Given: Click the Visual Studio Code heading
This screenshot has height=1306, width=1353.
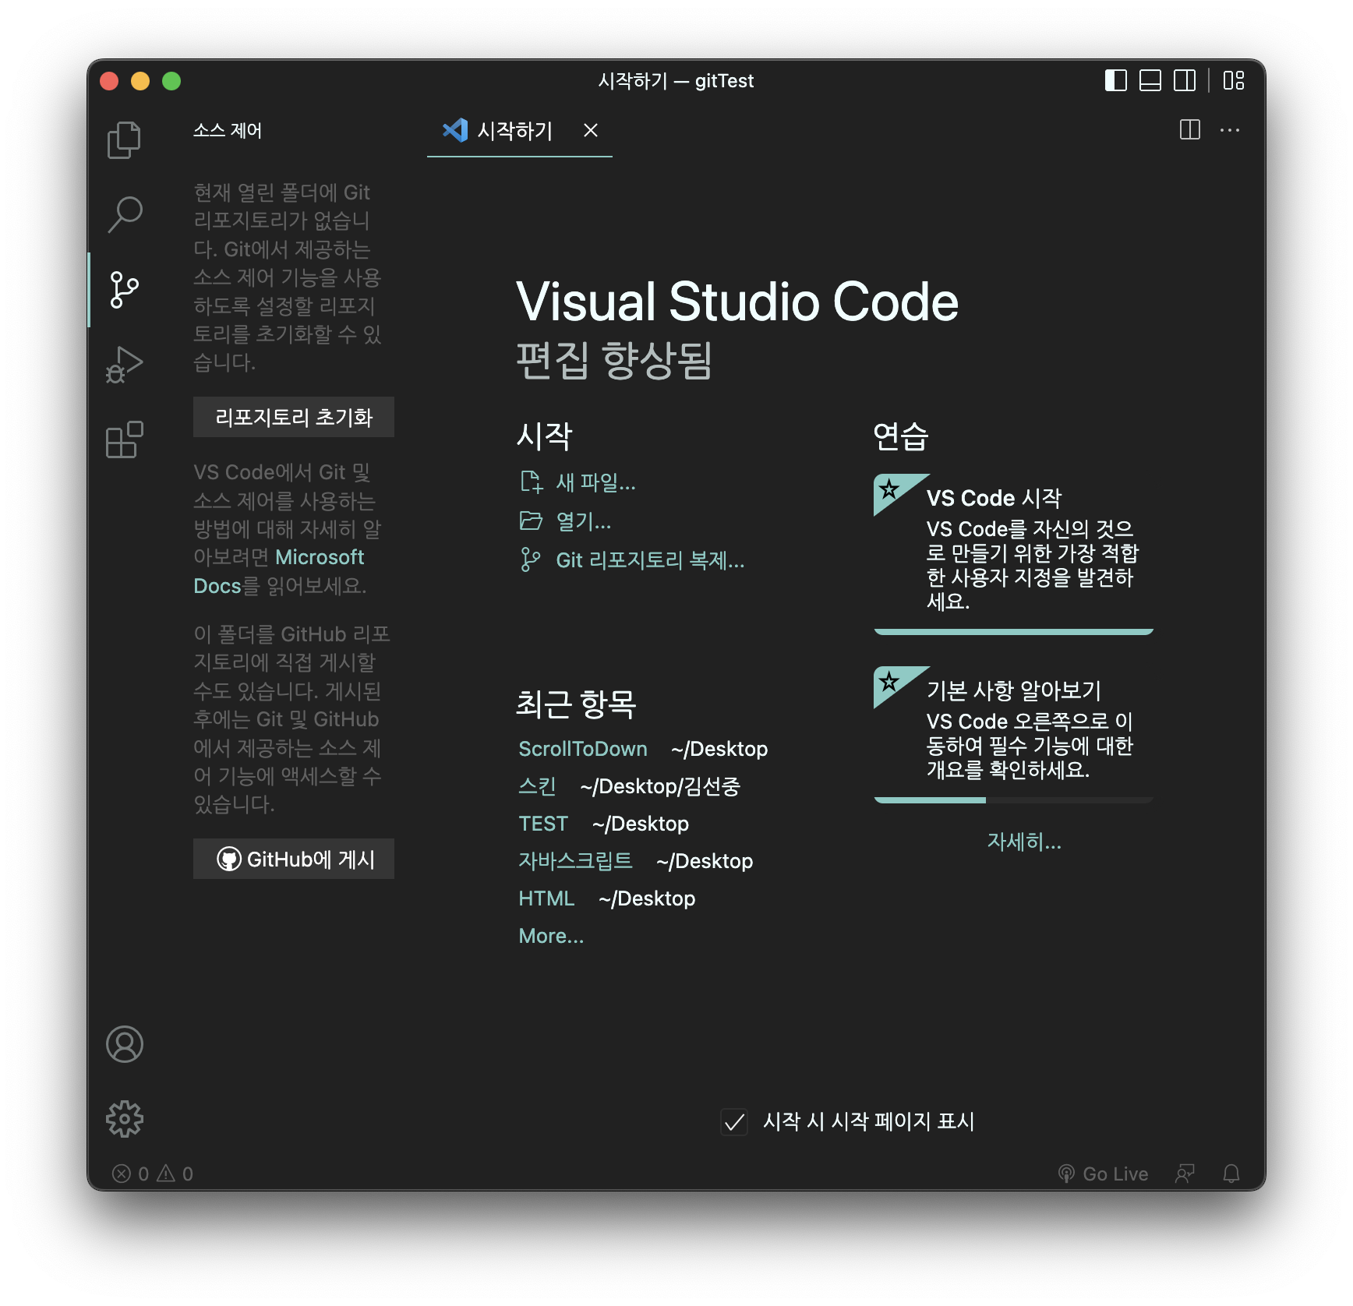Looking at the screenshot, I should [x=737, y=302].
